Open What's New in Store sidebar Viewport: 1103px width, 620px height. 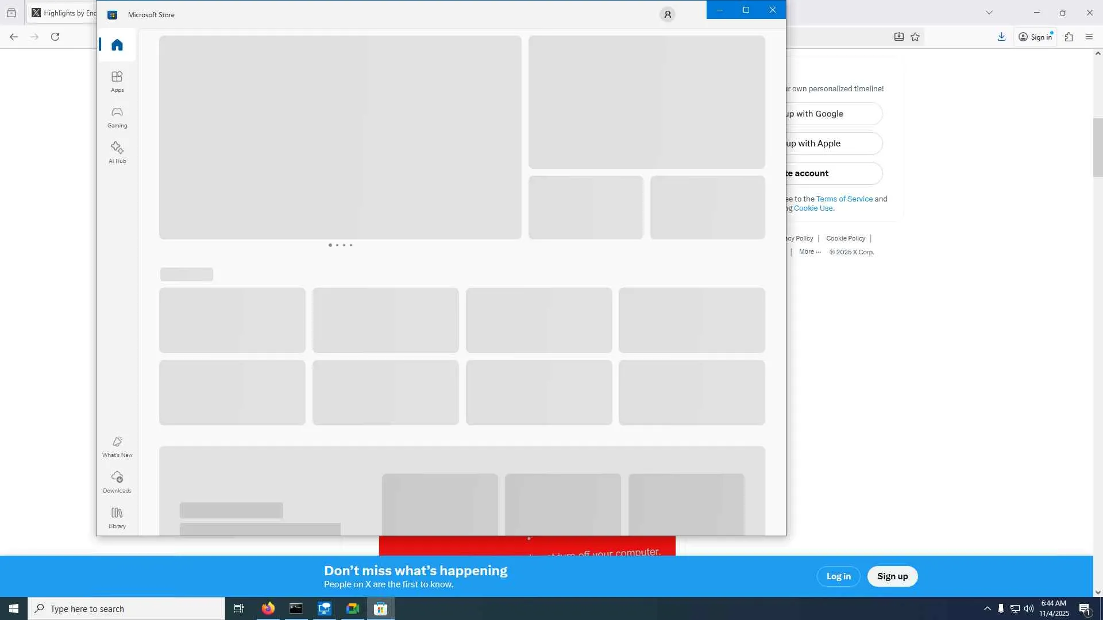tap(117, 446)
